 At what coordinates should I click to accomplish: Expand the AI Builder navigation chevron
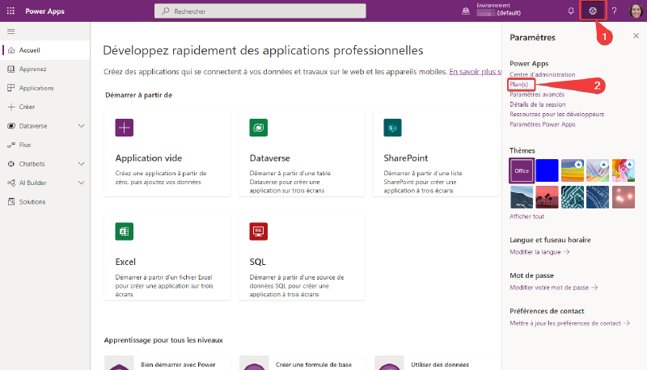[82, 183]
